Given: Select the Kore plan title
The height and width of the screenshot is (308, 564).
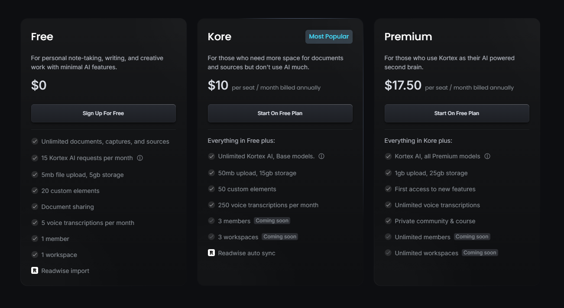Looking at the screenshot, I should pyautogui.click(x=219, y=37).
